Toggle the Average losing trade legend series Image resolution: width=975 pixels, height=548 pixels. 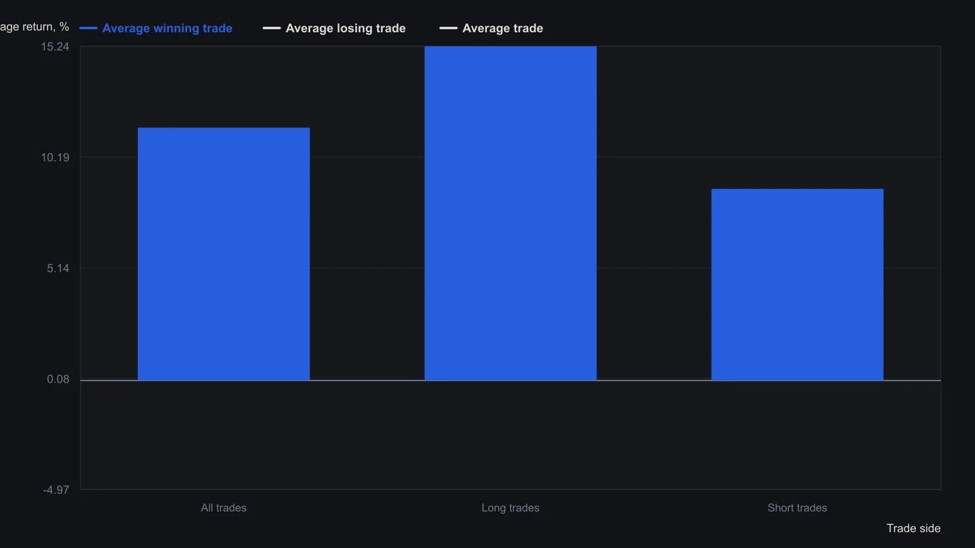click(334, 28)
